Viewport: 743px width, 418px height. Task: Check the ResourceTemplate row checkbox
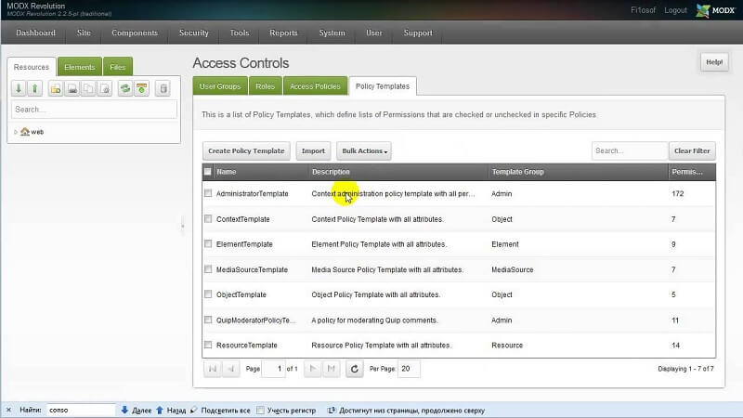coord(208,345)
